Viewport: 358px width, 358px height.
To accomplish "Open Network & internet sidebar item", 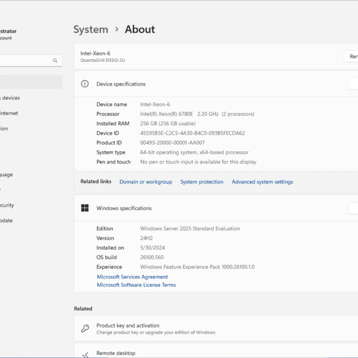I will pyautogui.click(x=9, y=113).
